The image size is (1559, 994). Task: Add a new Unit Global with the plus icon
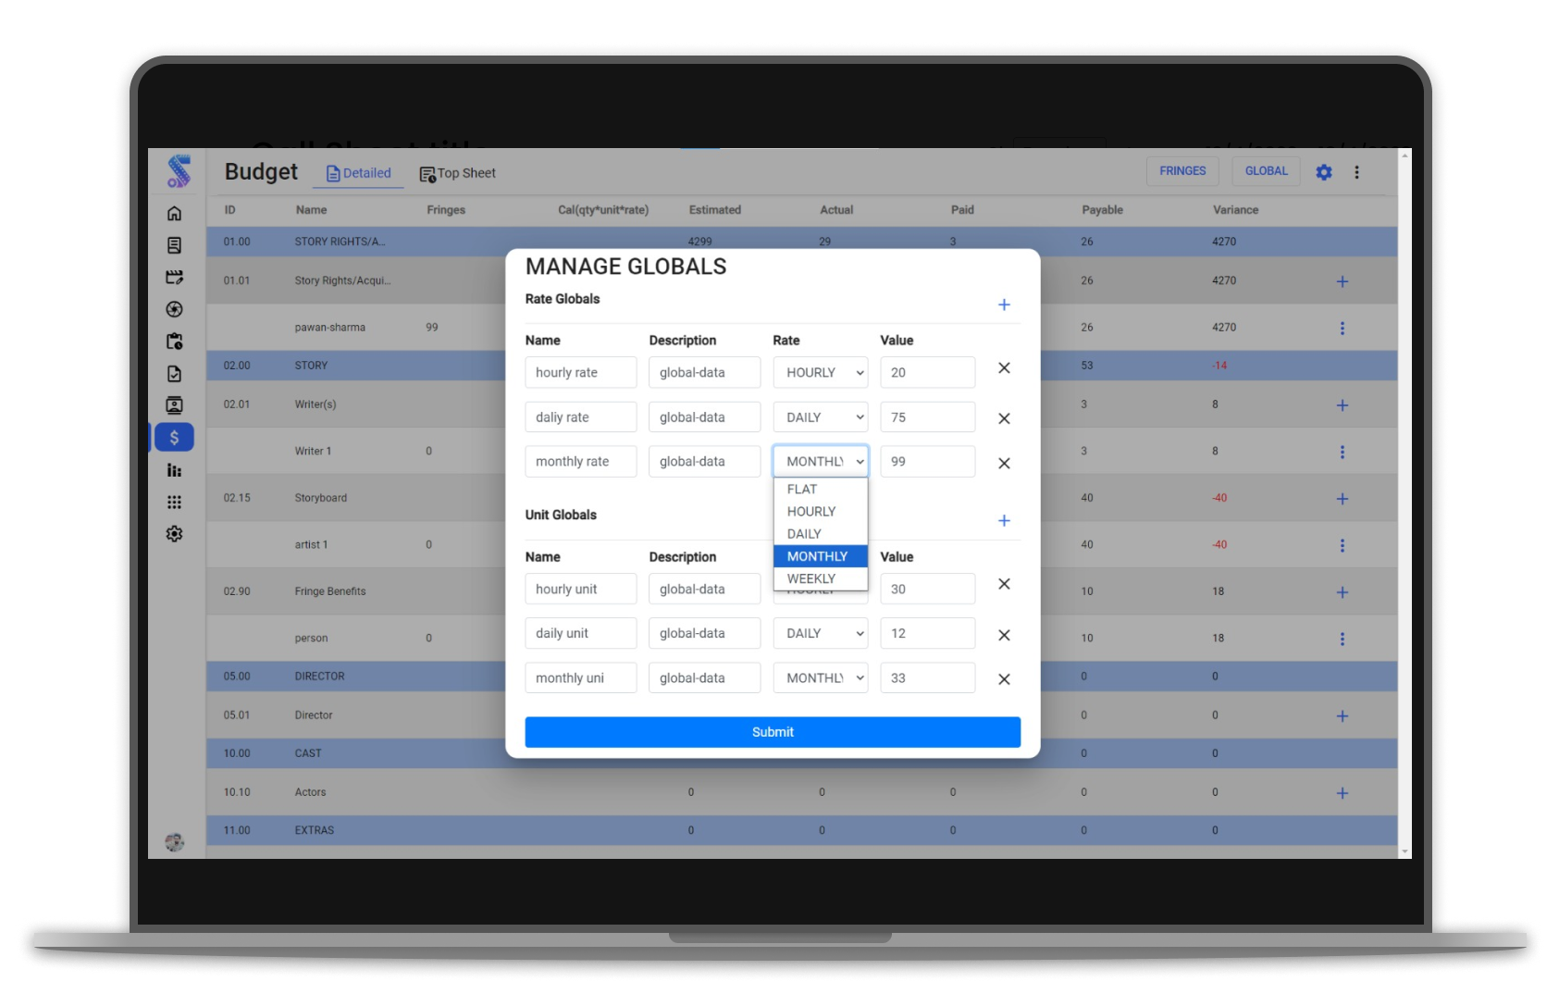(x=1003, y=520)
